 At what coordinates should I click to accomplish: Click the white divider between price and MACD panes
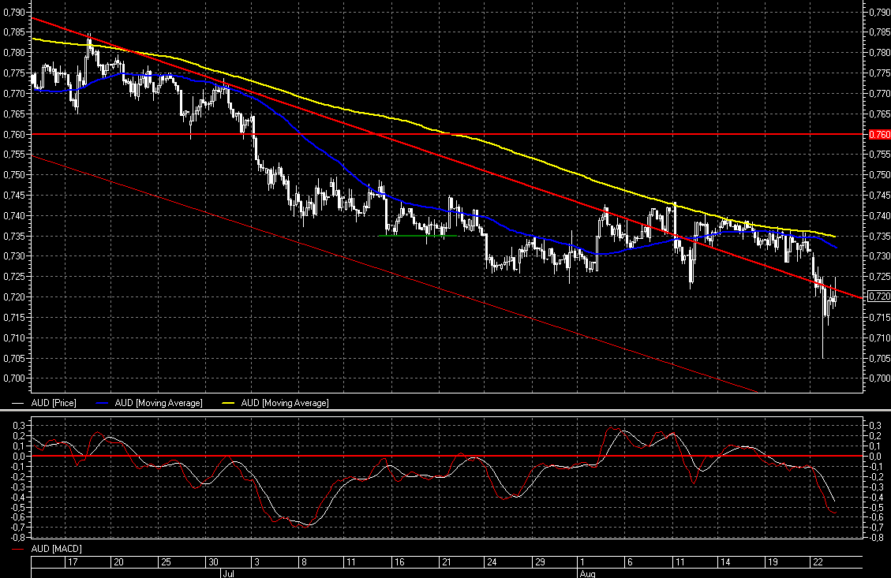pos(445,411)
